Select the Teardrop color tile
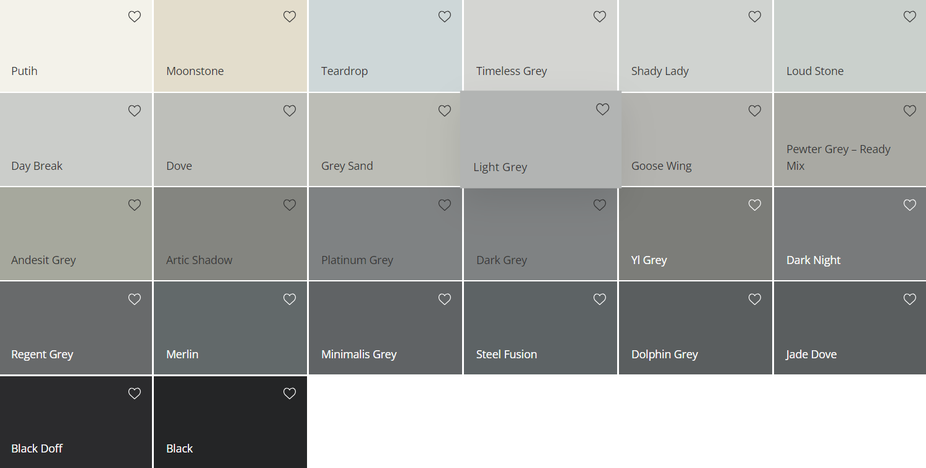This screenshot has width=926, height=468. click(x=385, y=46)
